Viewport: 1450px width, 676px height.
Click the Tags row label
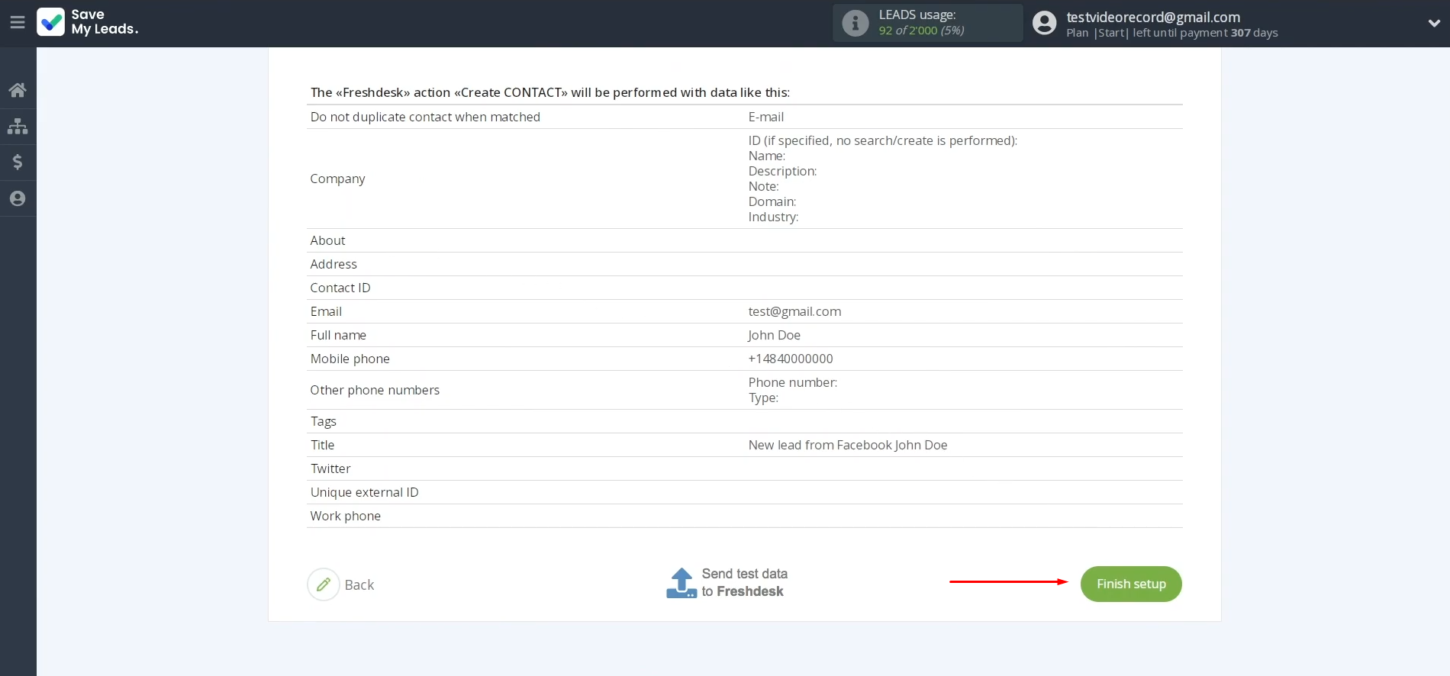[x=324, y=421]
